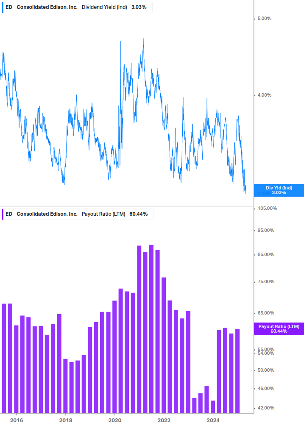Click the 2024 time axis label
Viewport: 304px width, 426px height.
pyautogui.click(x=213, y=420)
